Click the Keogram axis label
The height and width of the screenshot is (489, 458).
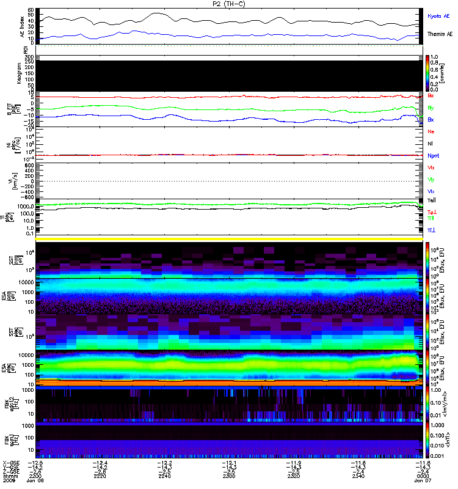coord(19,73)
